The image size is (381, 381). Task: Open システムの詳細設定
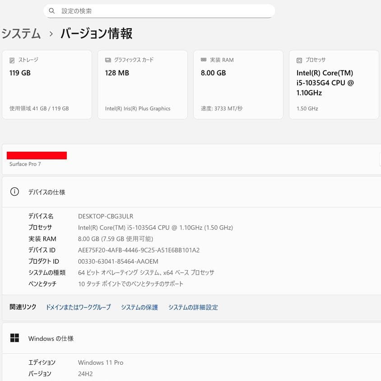tap(193, 307)
